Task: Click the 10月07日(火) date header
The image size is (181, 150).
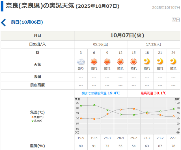Action: [x=127, y=35]
